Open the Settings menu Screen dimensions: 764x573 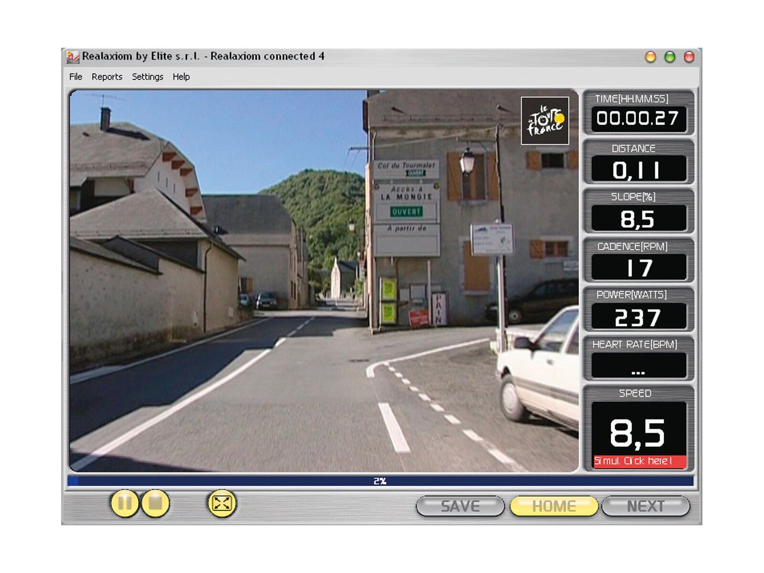click(x=147, y=76)
